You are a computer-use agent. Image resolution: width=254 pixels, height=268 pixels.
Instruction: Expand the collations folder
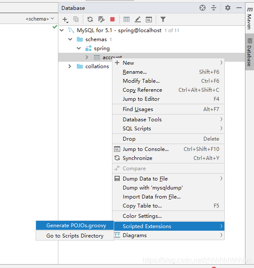click(70, 66)
